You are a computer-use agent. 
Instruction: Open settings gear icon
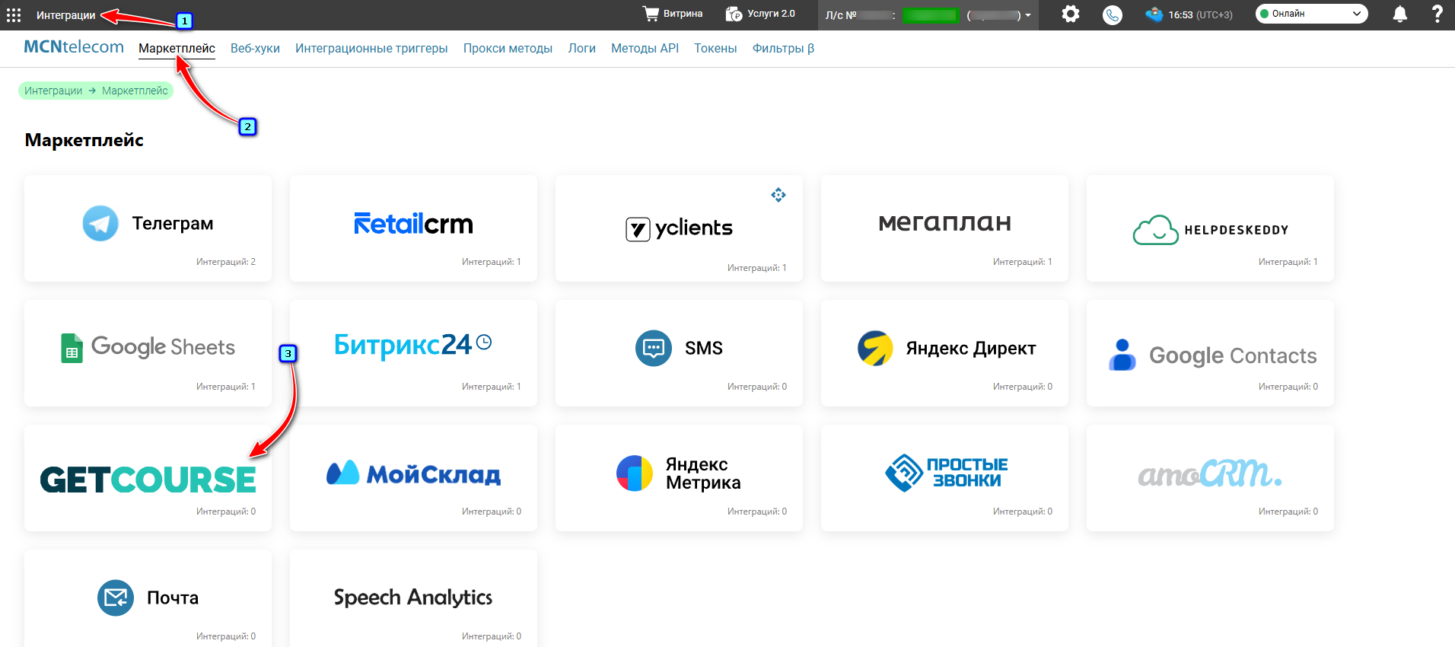click(x=1071, y=14)
